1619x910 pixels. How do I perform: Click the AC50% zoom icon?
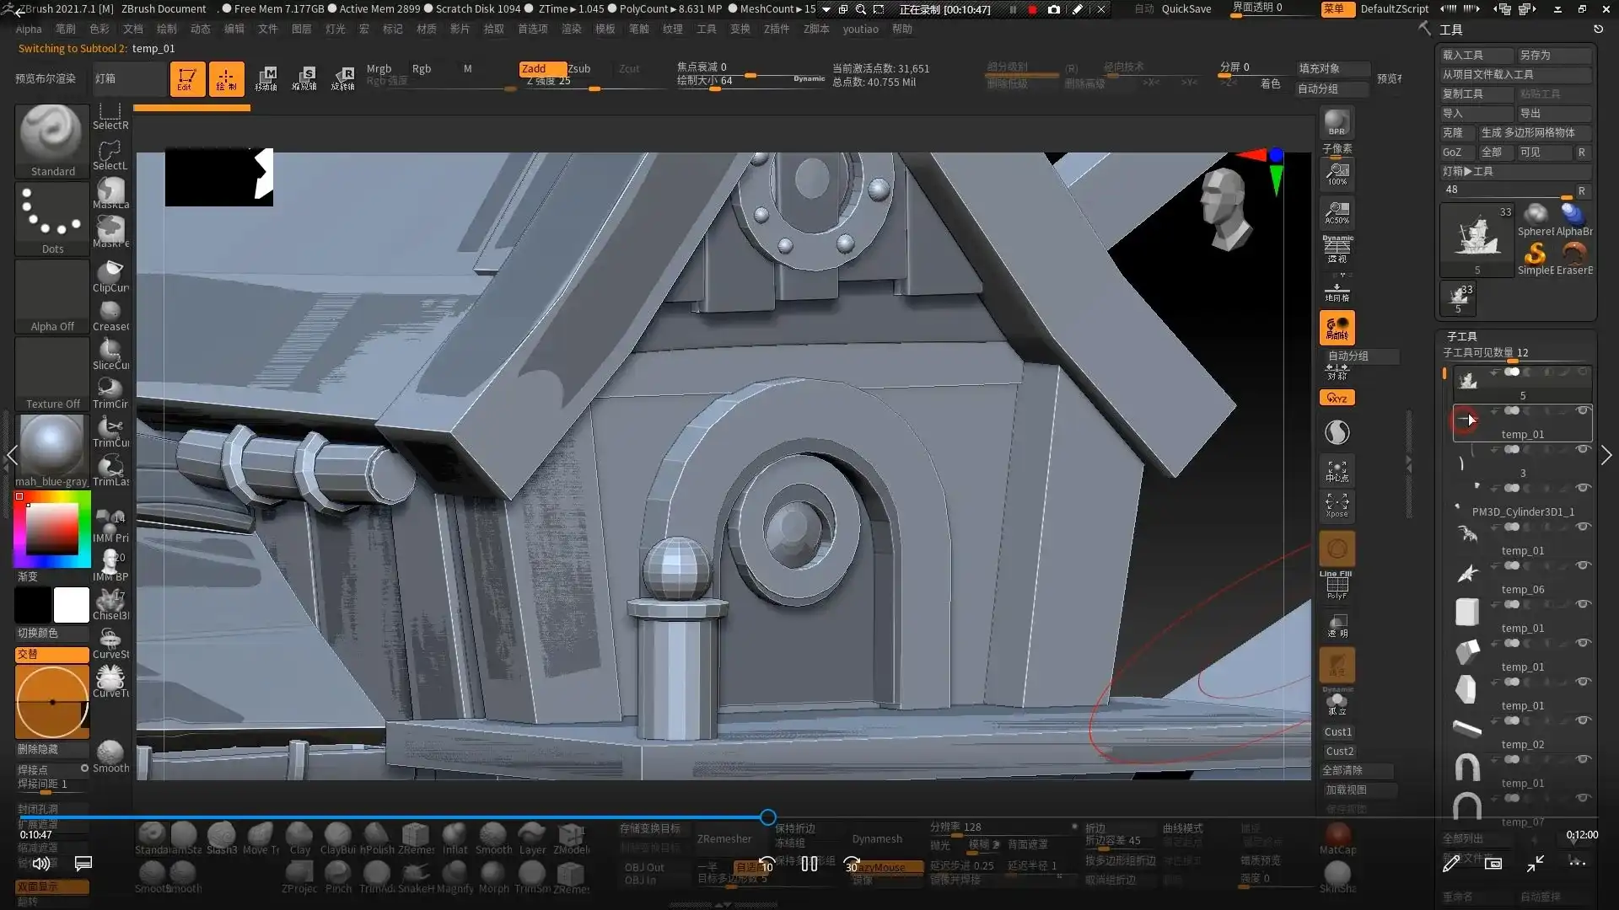pyautogui.click(x=1337, y=212)
